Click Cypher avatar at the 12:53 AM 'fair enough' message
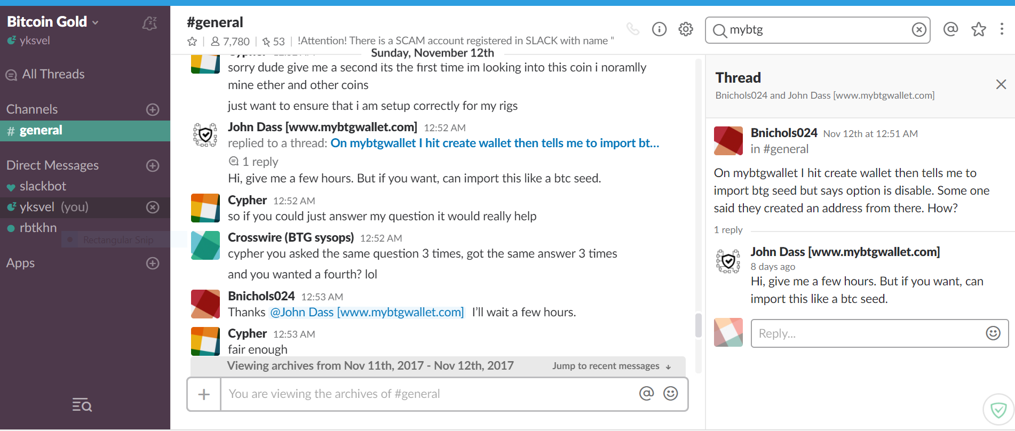The image size is (1015, 431). [205, 341]
